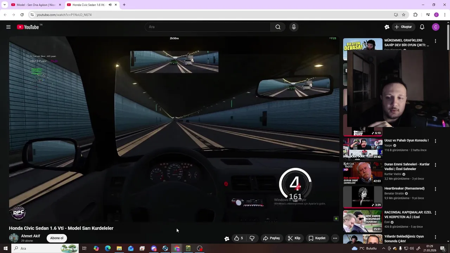
Task: Click the sparkle icon left of the like button
Action: 227,238
